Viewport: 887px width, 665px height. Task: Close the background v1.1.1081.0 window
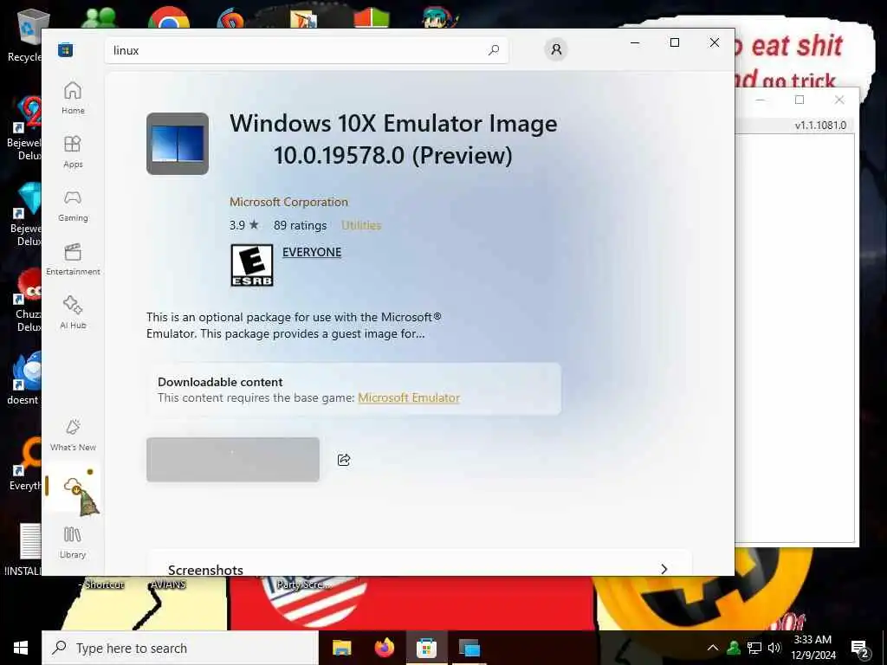click(839, 100)
